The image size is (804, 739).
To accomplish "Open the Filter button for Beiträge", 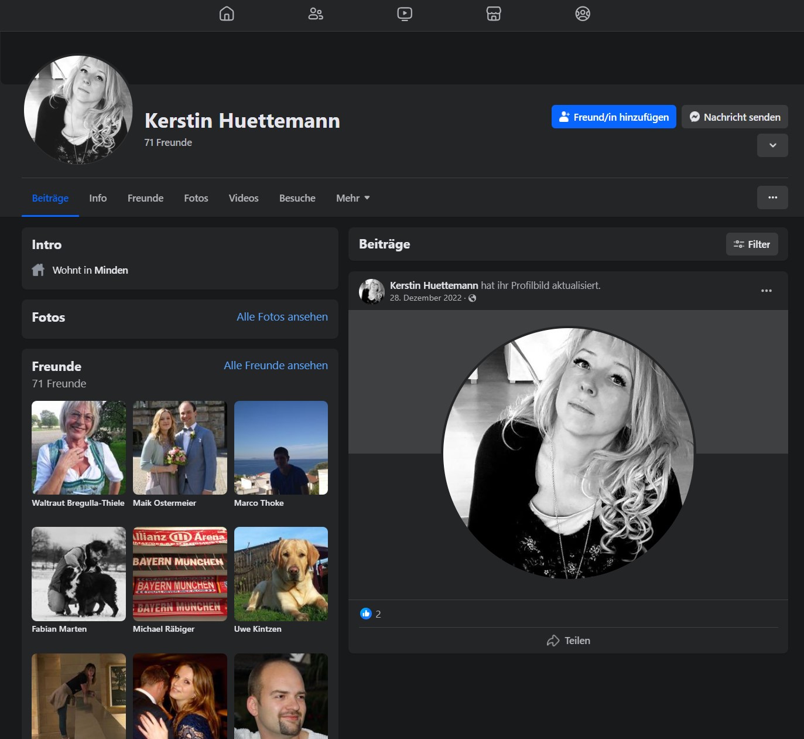I will (x=752, y=244).
